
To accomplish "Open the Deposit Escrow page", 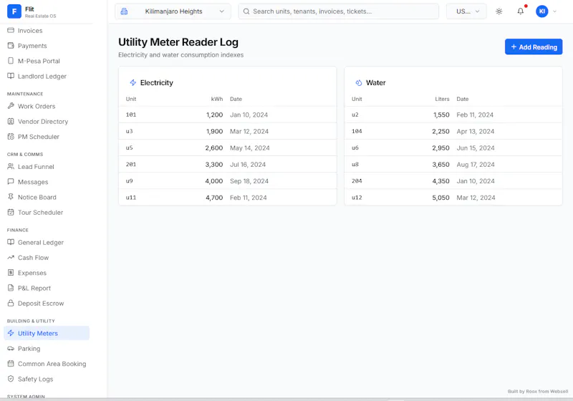I will [47, 303].
